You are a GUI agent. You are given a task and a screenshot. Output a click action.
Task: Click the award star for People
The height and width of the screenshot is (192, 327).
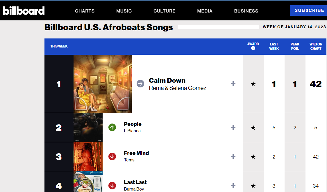253,128
